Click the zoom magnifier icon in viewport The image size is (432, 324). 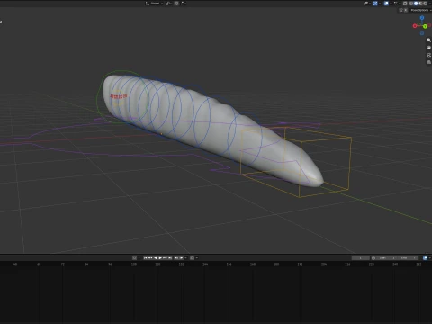(428, 40)
